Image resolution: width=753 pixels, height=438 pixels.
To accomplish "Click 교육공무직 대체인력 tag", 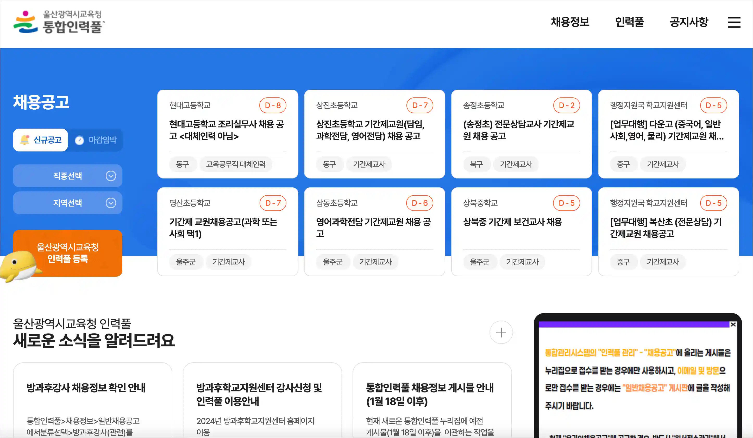I will click(x=235, y=164).
